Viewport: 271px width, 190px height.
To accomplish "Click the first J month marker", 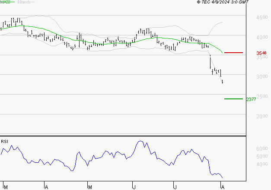I will coord(134,187).
